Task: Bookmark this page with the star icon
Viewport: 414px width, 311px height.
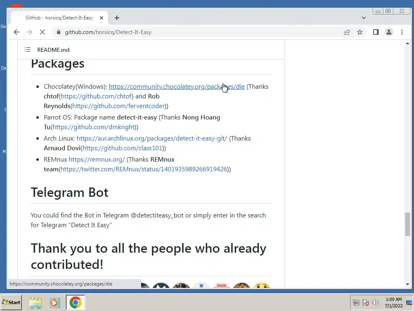Action: point(359,32)
